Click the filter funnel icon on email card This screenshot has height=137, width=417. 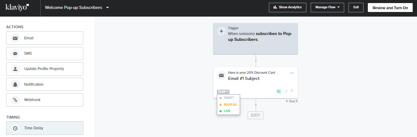[x=292, y=91]
